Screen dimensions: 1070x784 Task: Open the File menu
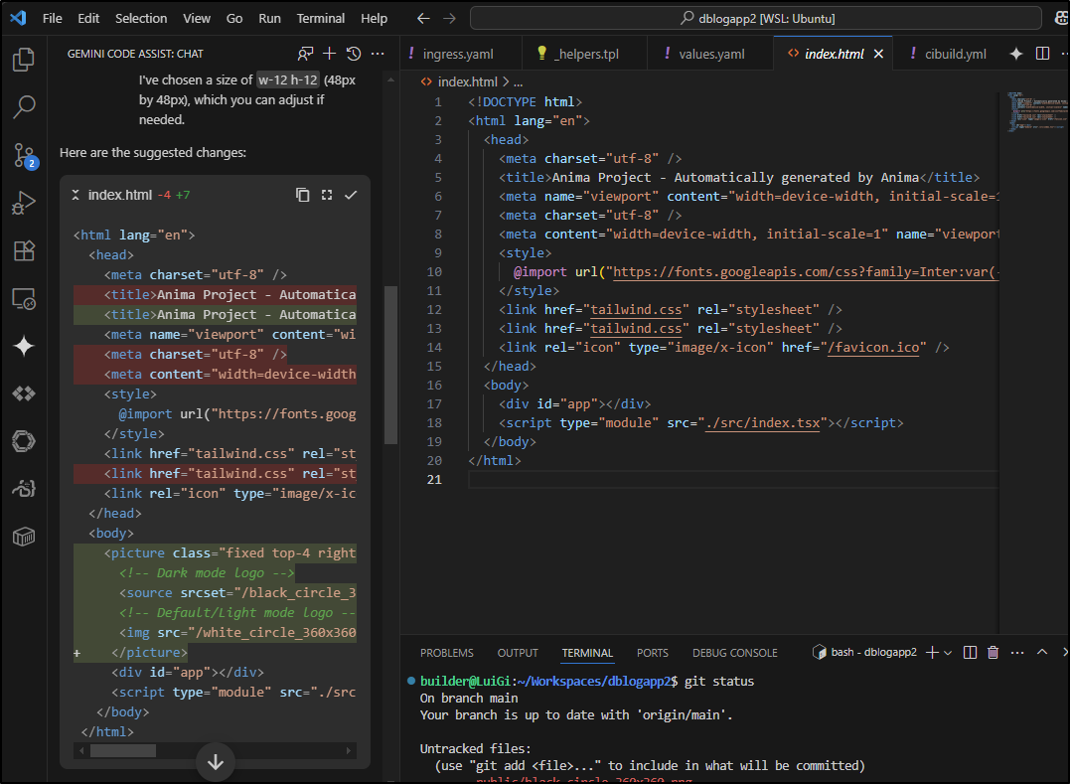52,19
